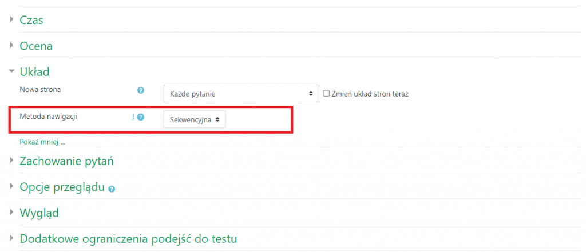The image size is (586, 252).
Task: Expand Wygląd using its triangle arrow
Action: pos(12,212)
